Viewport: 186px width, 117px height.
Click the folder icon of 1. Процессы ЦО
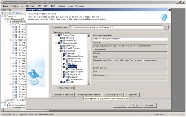(7, 19)
